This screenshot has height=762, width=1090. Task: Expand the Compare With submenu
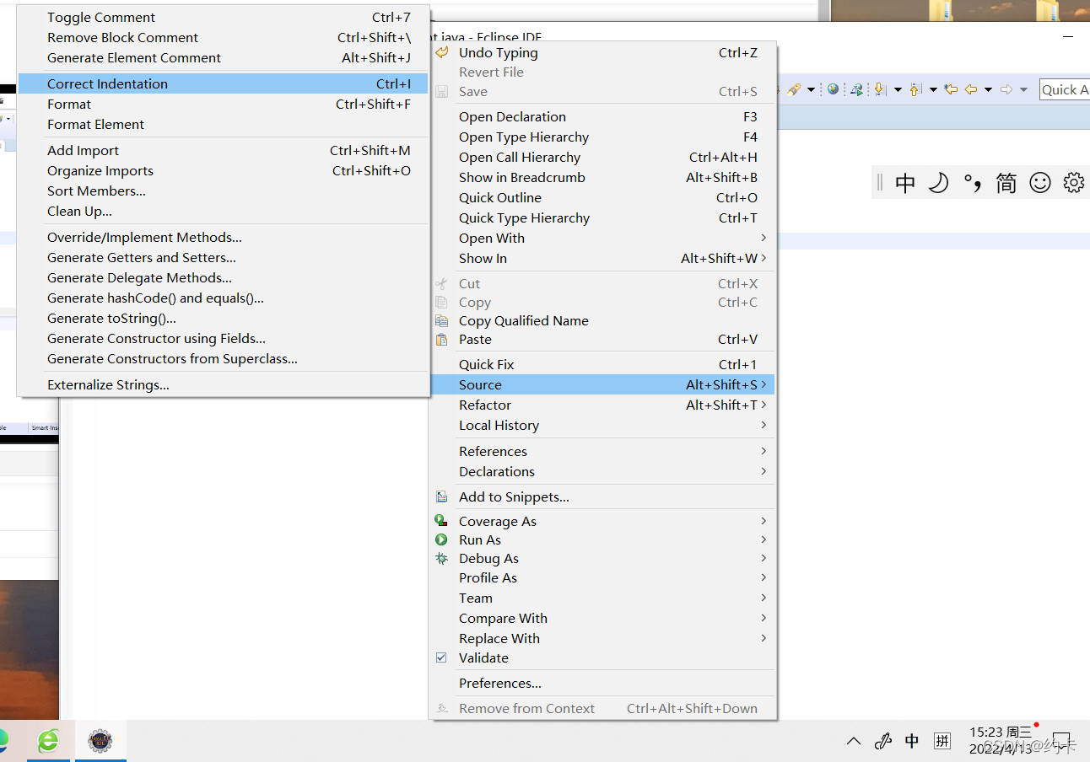(x=602, y=619)
